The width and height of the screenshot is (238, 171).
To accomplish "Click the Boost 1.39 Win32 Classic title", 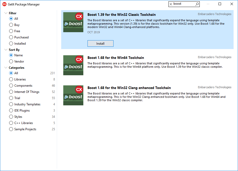I will (x=121, y=15).
